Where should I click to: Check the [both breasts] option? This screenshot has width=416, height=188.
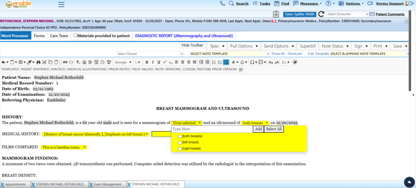180,136
